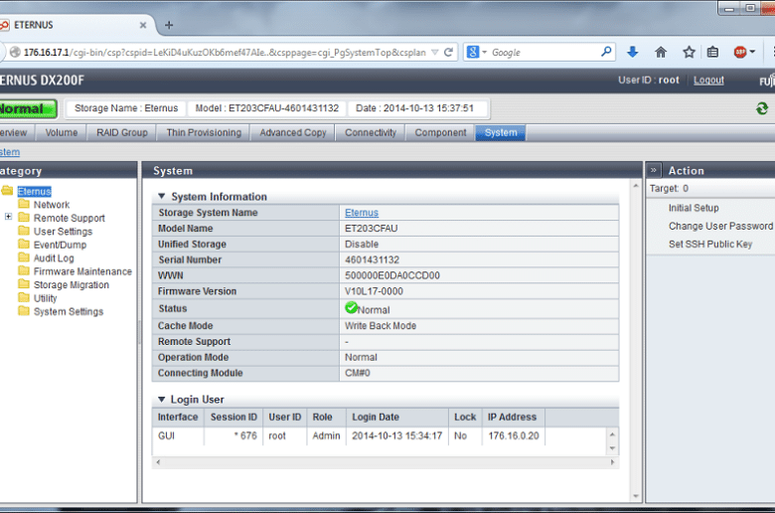Click the Eternus root folder icon
This screenshot has width=775, height=513.
(x=7, y=191)
